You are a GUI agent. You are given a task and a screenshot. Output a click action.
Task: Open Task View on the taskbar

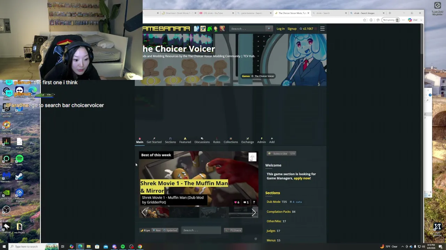[x=63, y=247]
